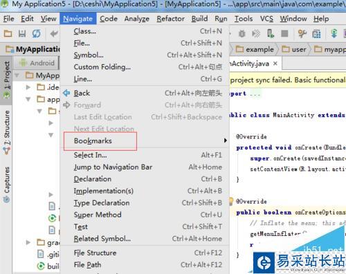Open the Build menu
This screenshot has width=346, height=274.
[199, 19]
